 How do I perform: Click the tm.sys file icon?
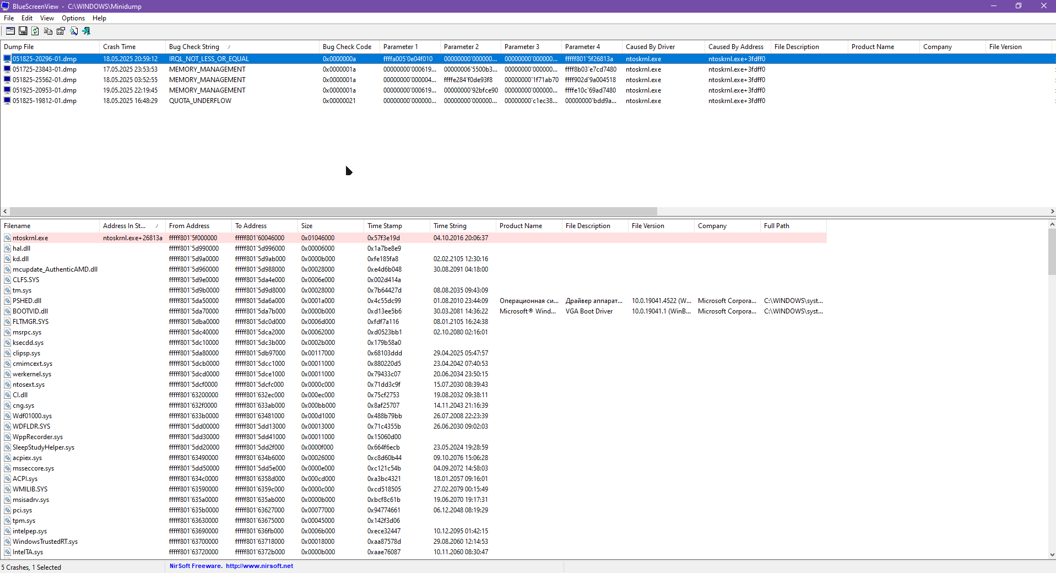(8, 290)
